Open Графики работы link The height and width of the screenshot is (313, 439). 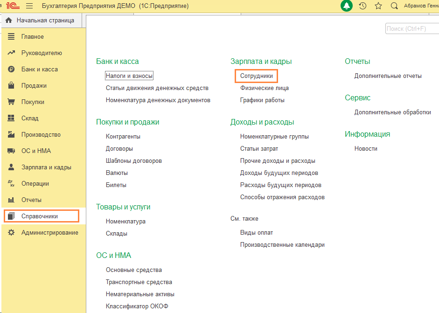coord(262,100)
